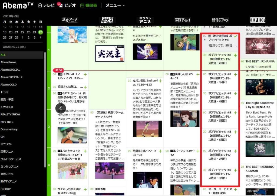Click the AbemaTV logo
Screen dimensions: 277x196
(18, 5)
